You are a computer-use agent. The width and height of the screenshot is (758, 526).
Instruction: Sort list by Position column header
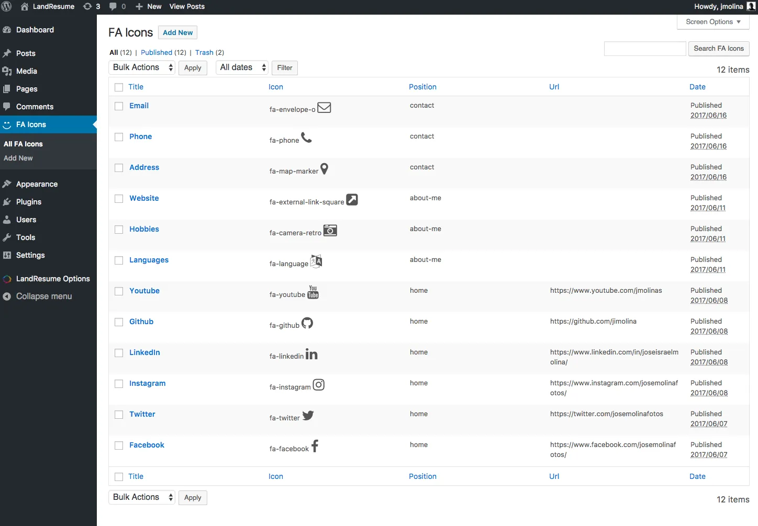point(422,87)
